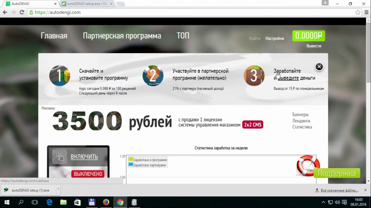Click step 2 handshake icon

[153, 76]
